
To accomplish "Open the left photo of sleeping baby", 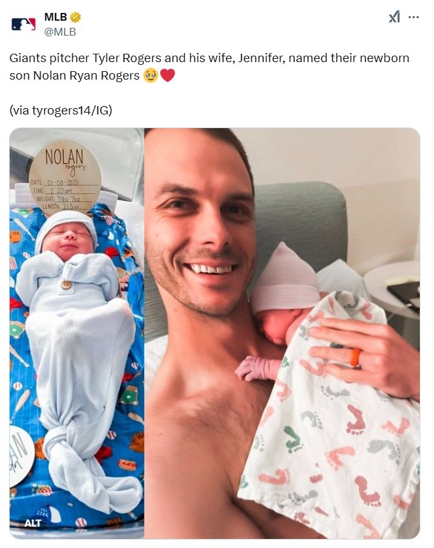I will pos(77,333).
